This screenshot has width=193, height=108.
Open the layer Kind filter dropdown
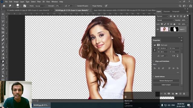click(162, 16)
